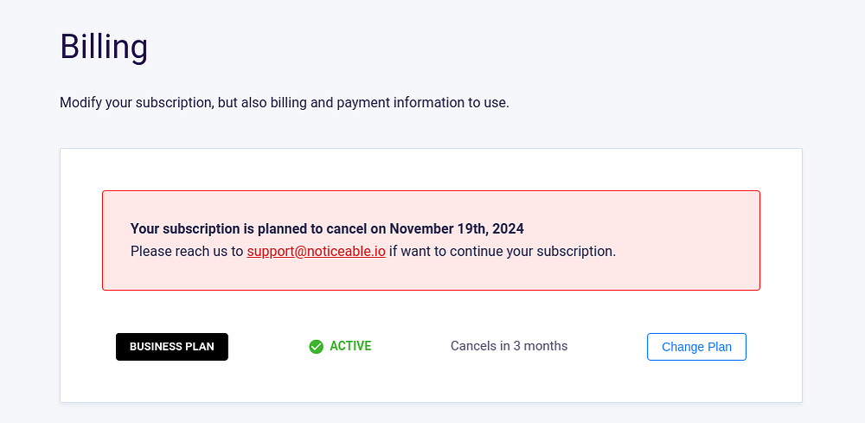Image resolution: width=865 pixels, height=423 pixels.
Task: Click the word 'PLAN' in the black badge
Action: point(200,347)
